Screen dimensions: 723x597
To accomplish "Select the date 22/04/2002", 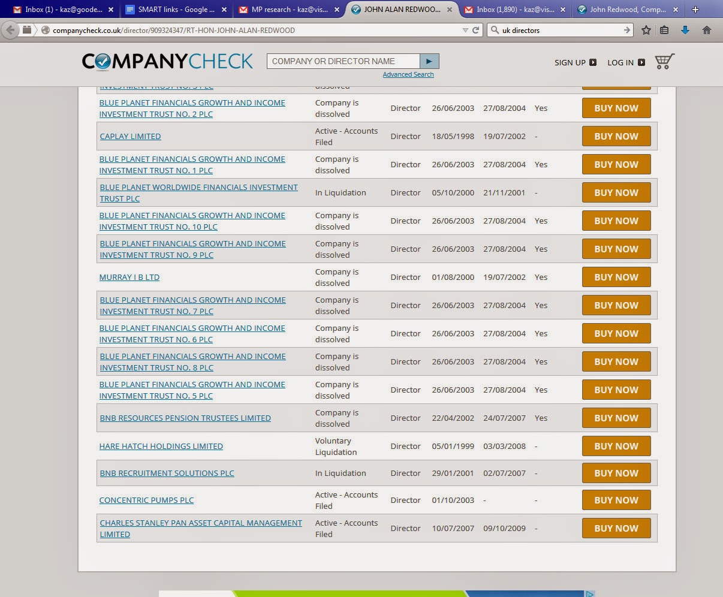I will 453,418.
